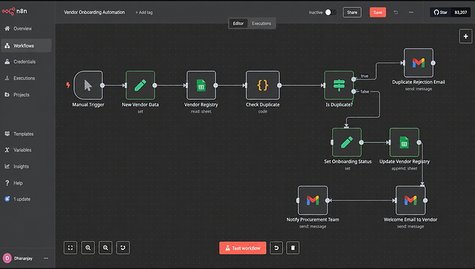Click the Duplicate Rejection Email label
The image size is (475, 269).
click(418, 82)
